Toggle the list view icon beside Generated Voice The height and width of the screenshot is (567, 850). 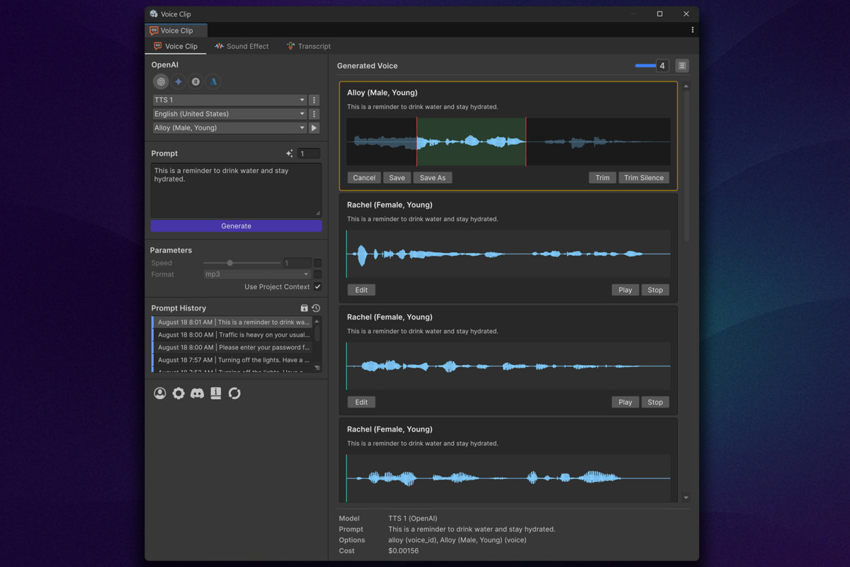pyautogui.click(x=682, y=66)
